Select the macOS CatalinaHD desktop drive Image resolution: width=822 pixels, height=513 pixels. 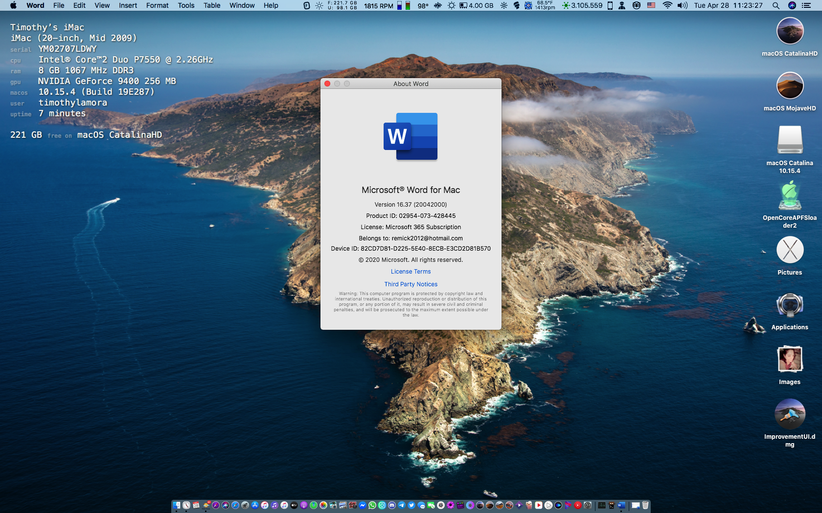coord(790,31)
